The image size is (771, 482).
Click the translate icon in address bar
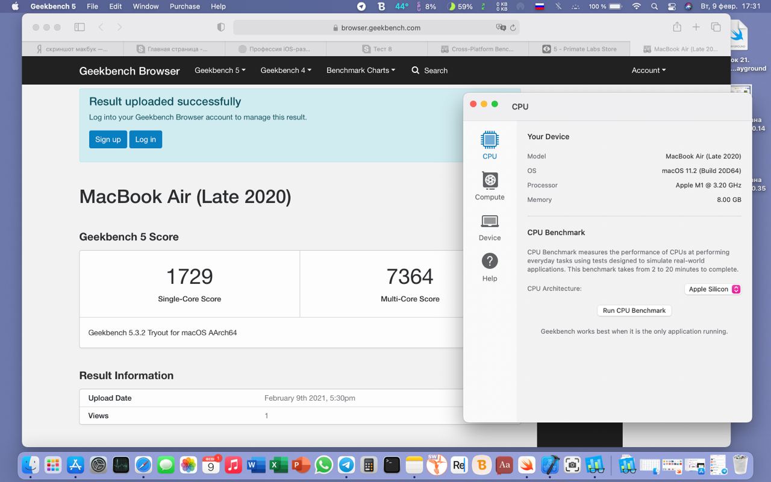[501, 28]
